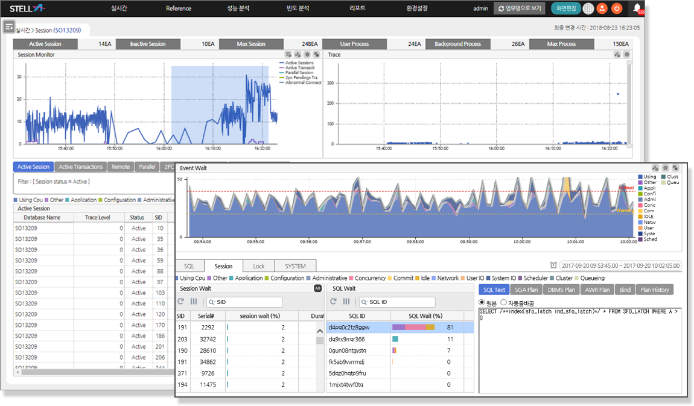
Task: Toggle 2pc Pendings Tra legend entry
Action: pyautogui.click(x=298, y=77)
